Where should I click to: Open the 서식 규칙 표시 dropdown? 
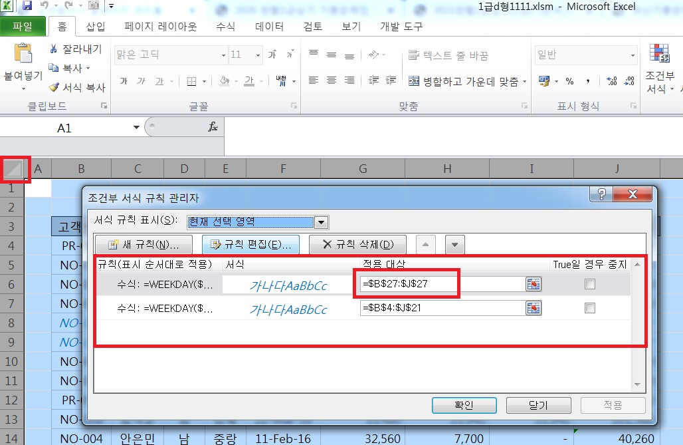[x=322, y=222]
